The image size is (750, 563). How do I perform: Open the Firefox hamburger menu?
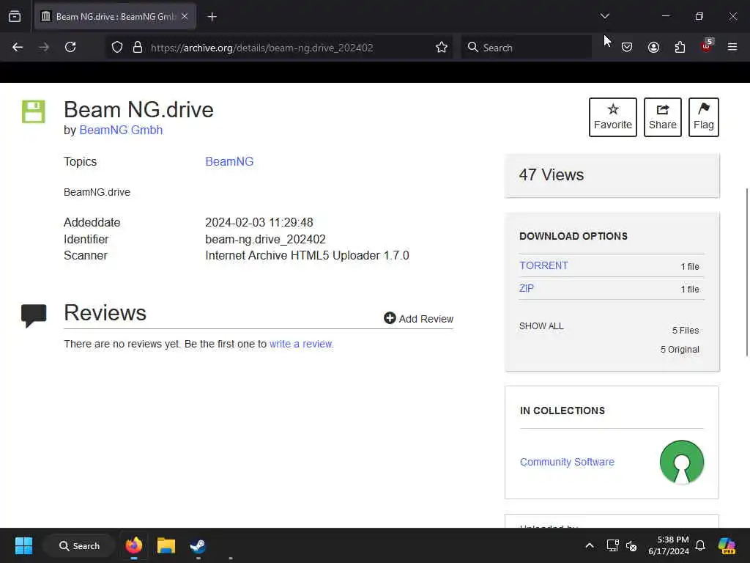(x=732, y=47)
